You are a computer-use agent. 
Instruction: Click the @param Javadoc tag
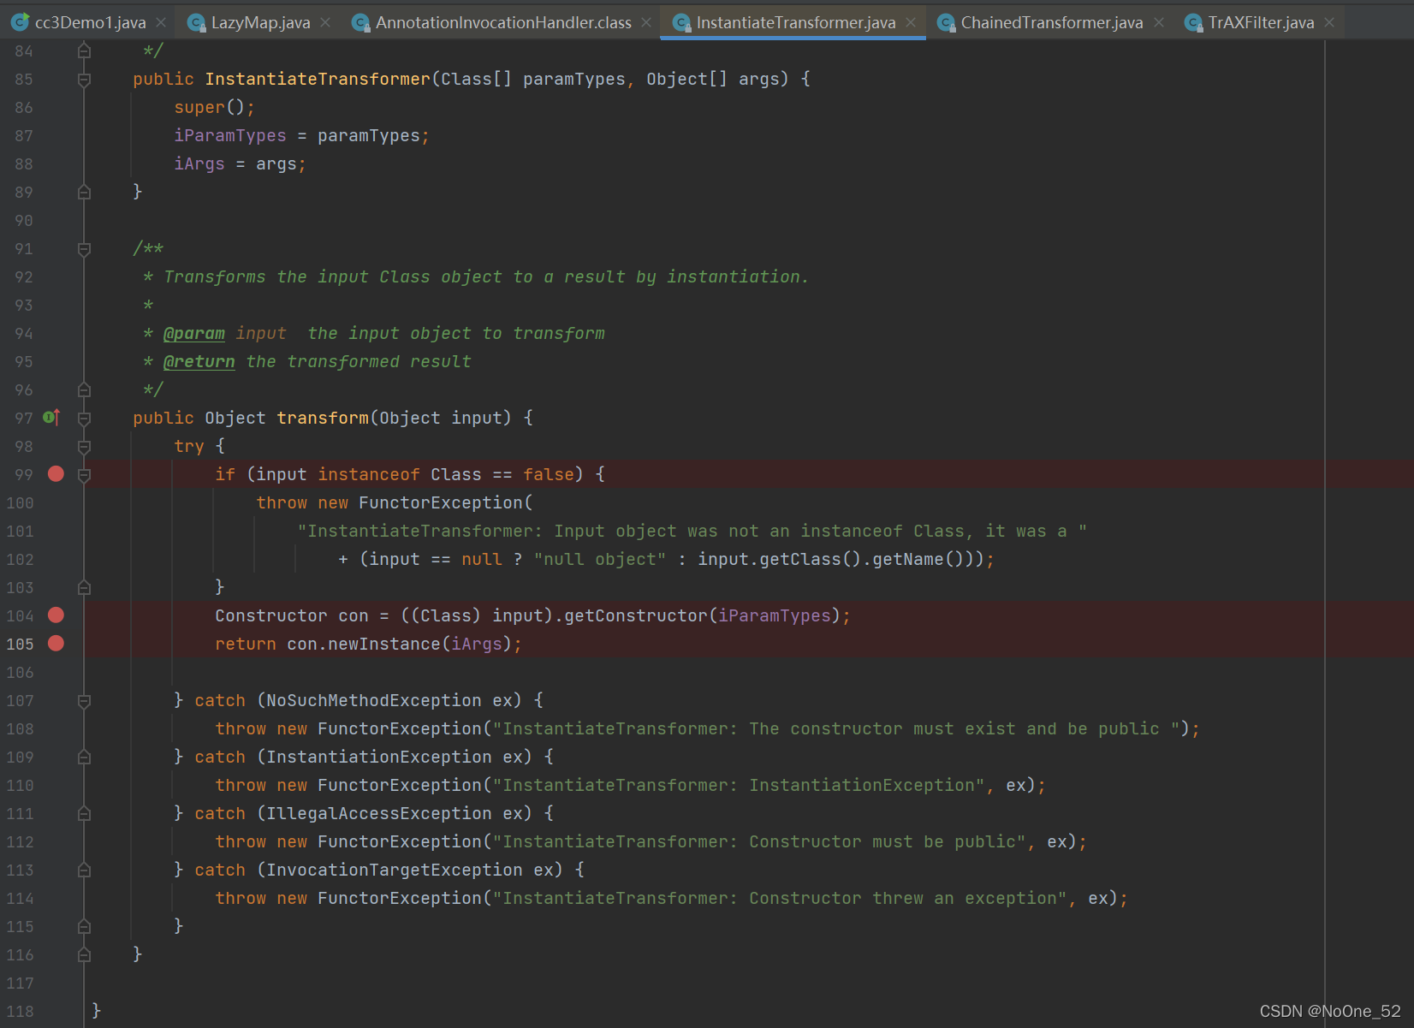[x=194, y=334]
